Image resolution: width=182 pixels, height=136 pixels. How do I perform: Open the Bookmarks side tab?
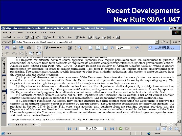coord(4,67)
